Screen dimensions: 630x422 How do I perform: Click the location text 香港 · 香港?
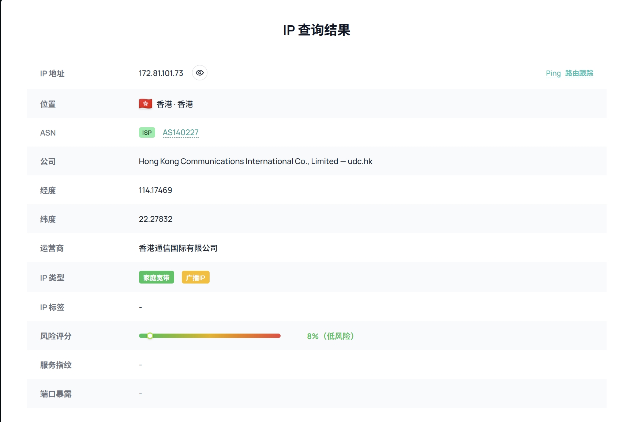pyautogui.click(x=175, y=104)
